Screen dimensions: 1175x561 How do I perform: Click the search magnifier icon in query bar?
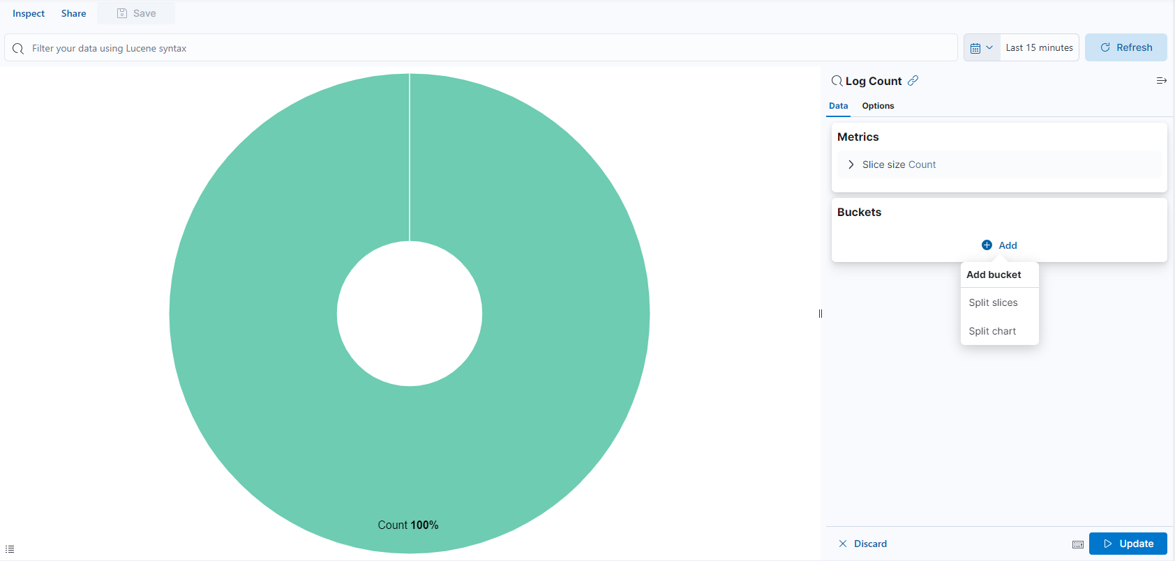(x=18, y=48)
